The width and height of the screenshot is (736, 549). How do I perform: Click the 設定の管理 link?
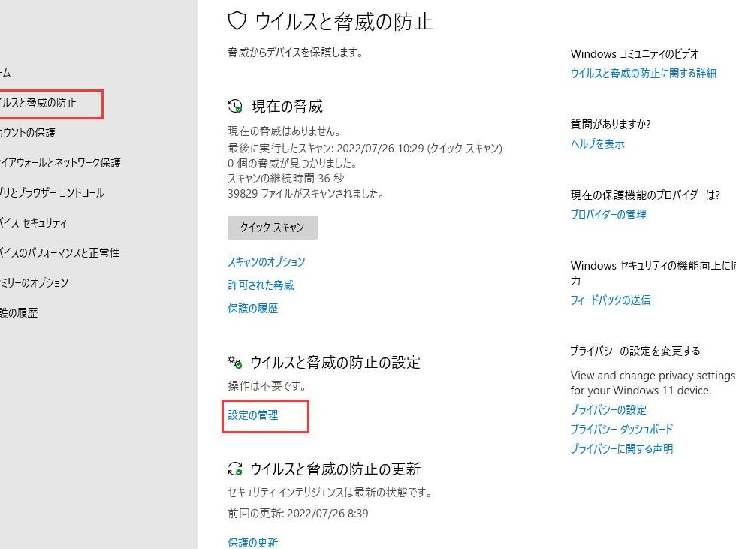tap(253, 415)
